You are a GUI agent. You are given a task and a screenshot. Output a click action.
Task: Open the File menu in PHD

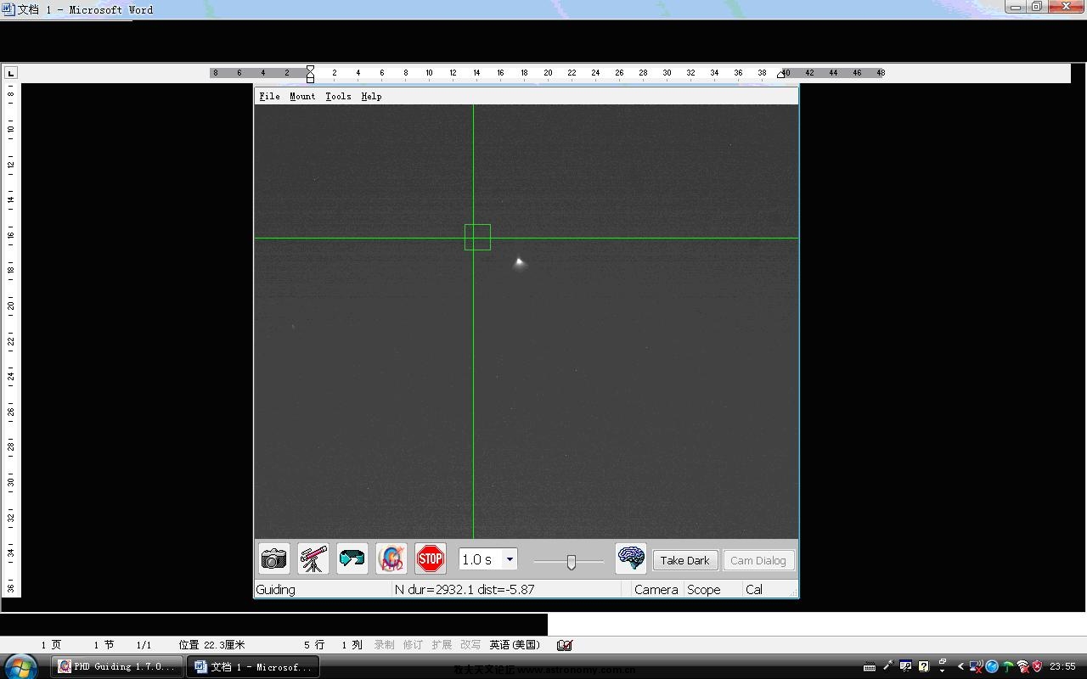tap(270, 96)
